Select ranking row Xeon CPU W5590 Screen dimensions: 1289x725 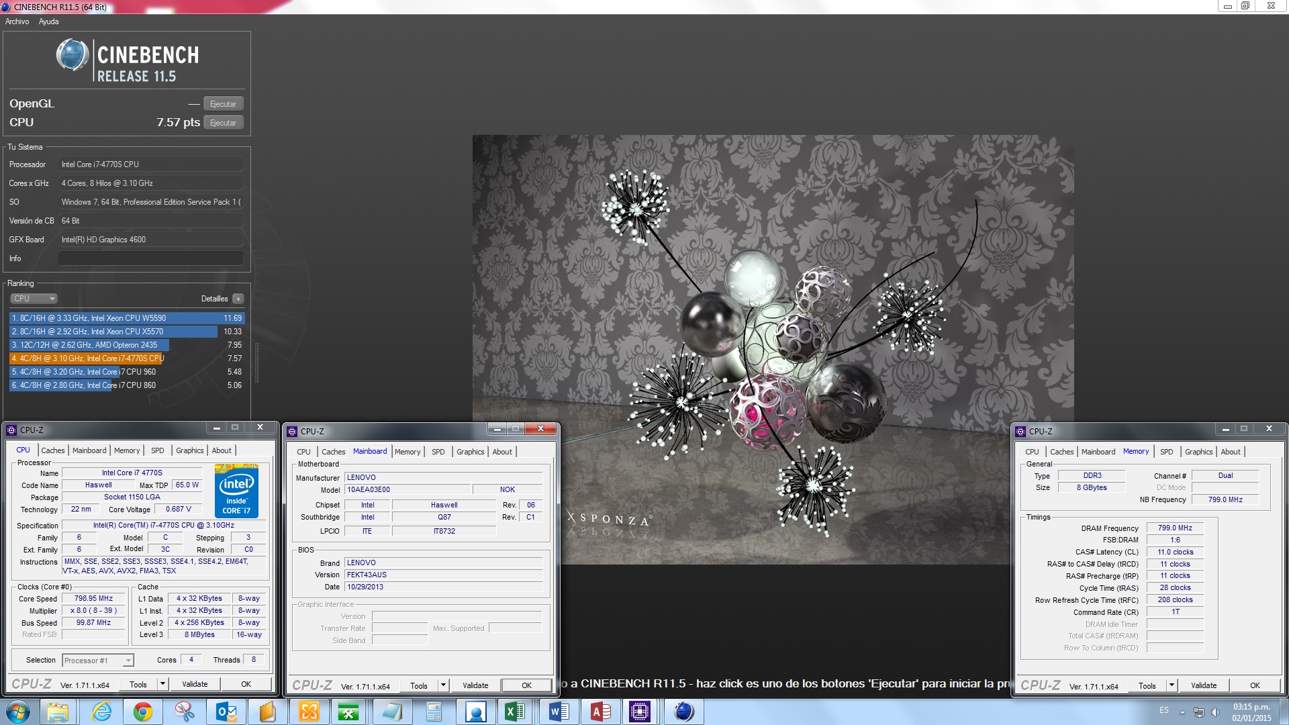(x=127, y=318)
